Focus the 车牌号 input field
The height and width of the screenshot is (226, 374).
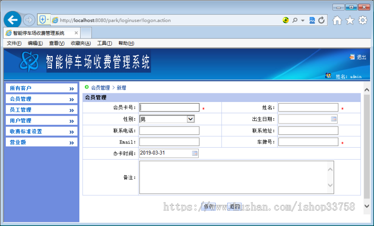click(x=308, y=142)
